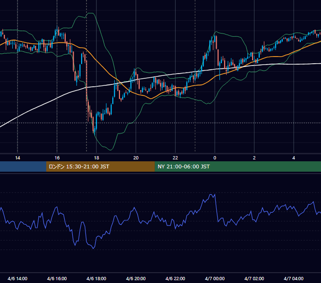Click the 4/6 16:00 time label
Screen dimensions: 321x283
57,278
